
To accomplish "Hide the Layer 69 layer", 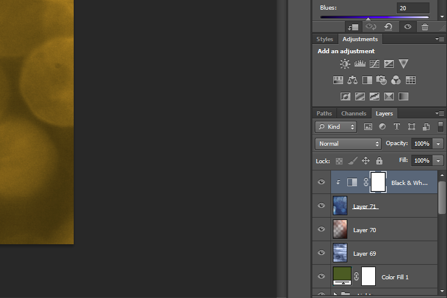I will pyautogui.click(x=321, y=253).
